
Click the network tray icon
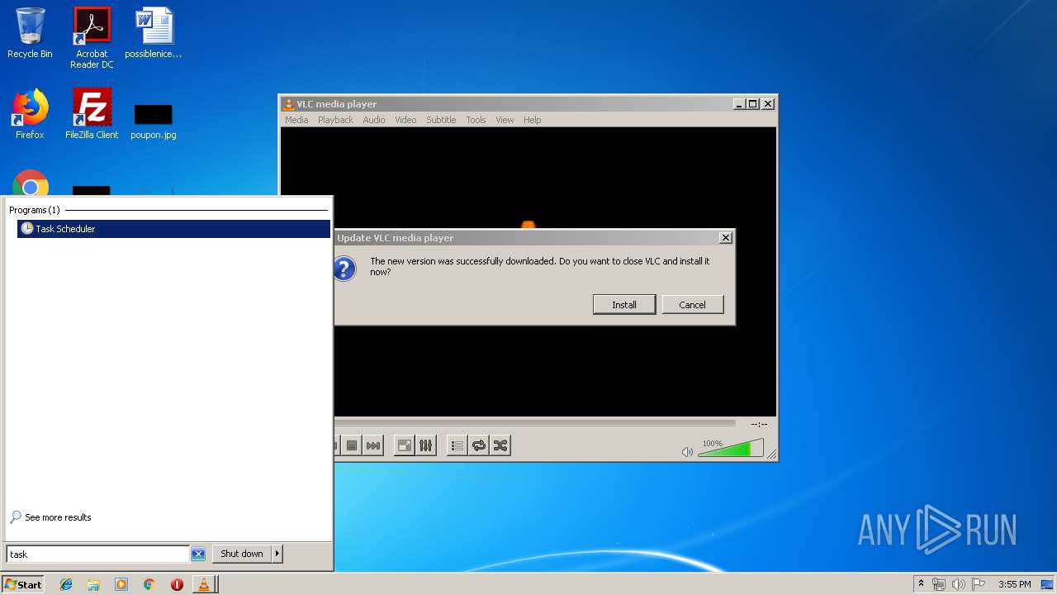(x=939, y=584)
